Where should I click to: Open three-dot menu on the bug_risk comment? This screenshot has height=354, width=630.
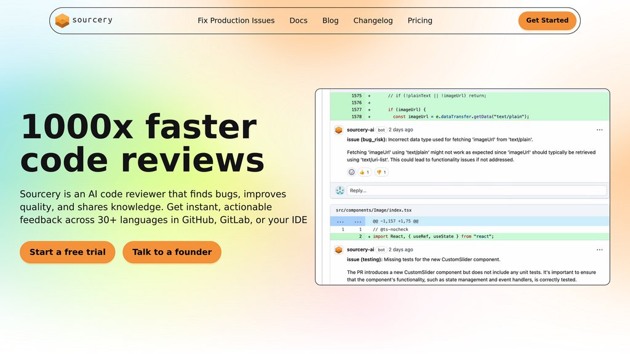click(x=599, y=130)
